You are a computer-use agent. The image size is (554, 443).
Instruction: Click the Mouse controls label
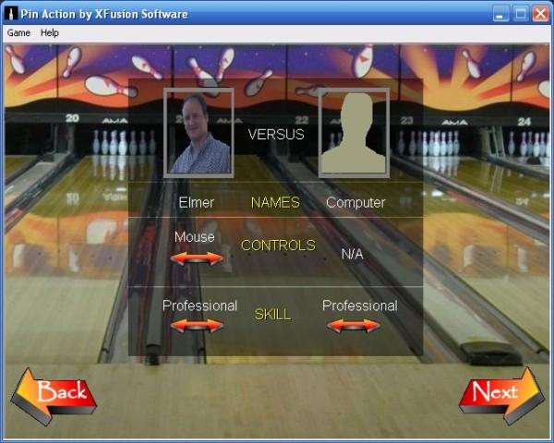(195, 237)
